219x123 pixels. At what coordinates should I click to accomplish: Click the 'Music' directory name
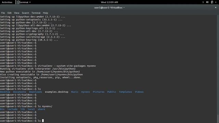75,92
